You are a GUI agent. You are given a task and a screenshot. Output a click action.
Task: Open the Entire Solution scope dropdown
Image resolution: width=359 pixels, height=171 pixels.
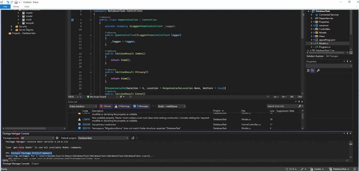click(83, 106)
